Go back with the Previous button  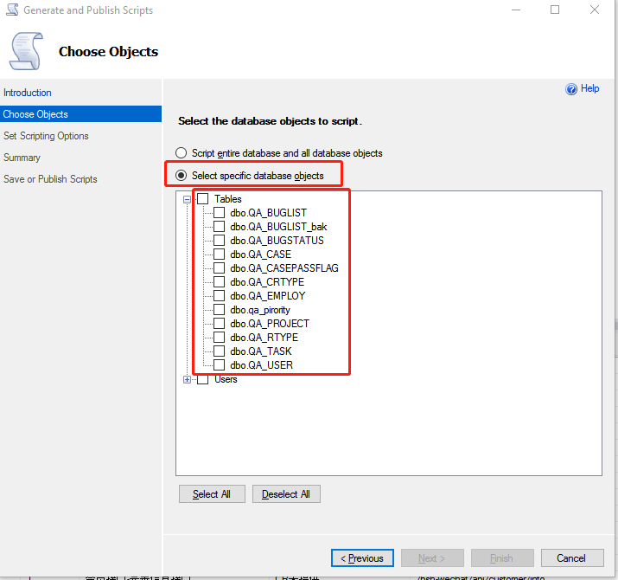pos(362,557)
